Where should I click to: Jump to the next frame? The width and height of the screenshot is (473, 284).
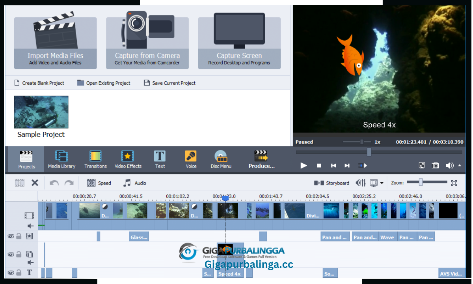[347, 166]
